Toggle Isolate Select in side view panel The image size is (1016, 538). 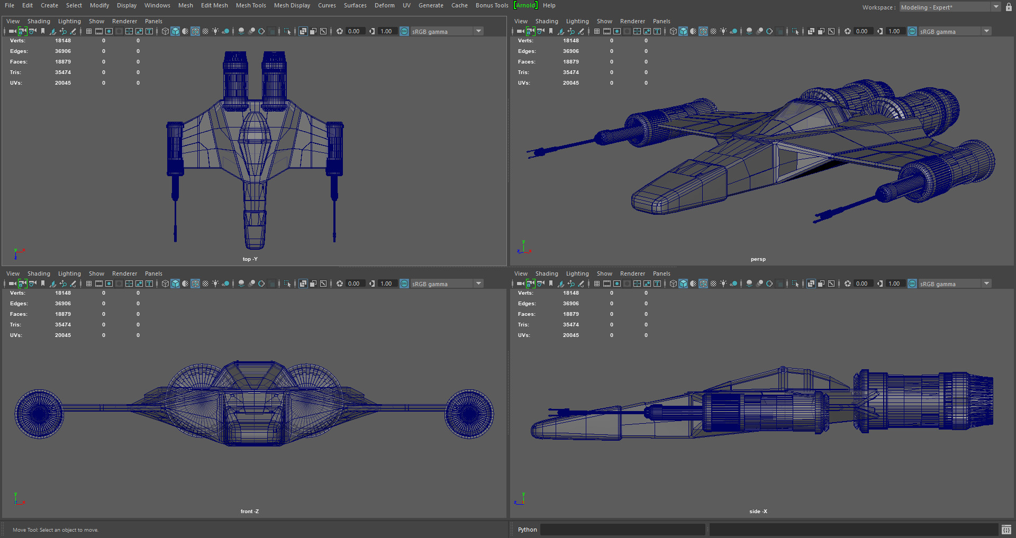point(795,284)
